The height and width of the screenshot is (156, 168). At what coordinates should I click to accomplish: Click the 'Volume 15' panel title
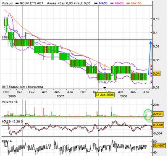[x=10, y=102]
